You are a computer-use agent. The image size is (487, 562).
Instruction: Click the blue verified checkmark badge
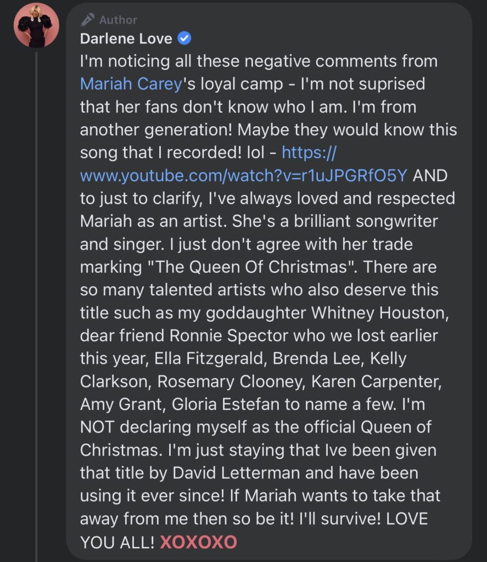click(185, 39)
